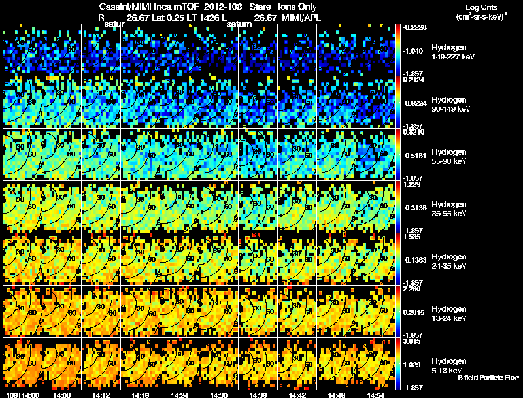This screenshot has width=523, height=398.
Task: Select the 13-24 keV panel at 14:06
Action: point(61,311)
